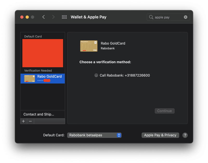Viewport: 208px width, 163px height.
Task: Go back with the left chevron
Action: coord(43,17)
